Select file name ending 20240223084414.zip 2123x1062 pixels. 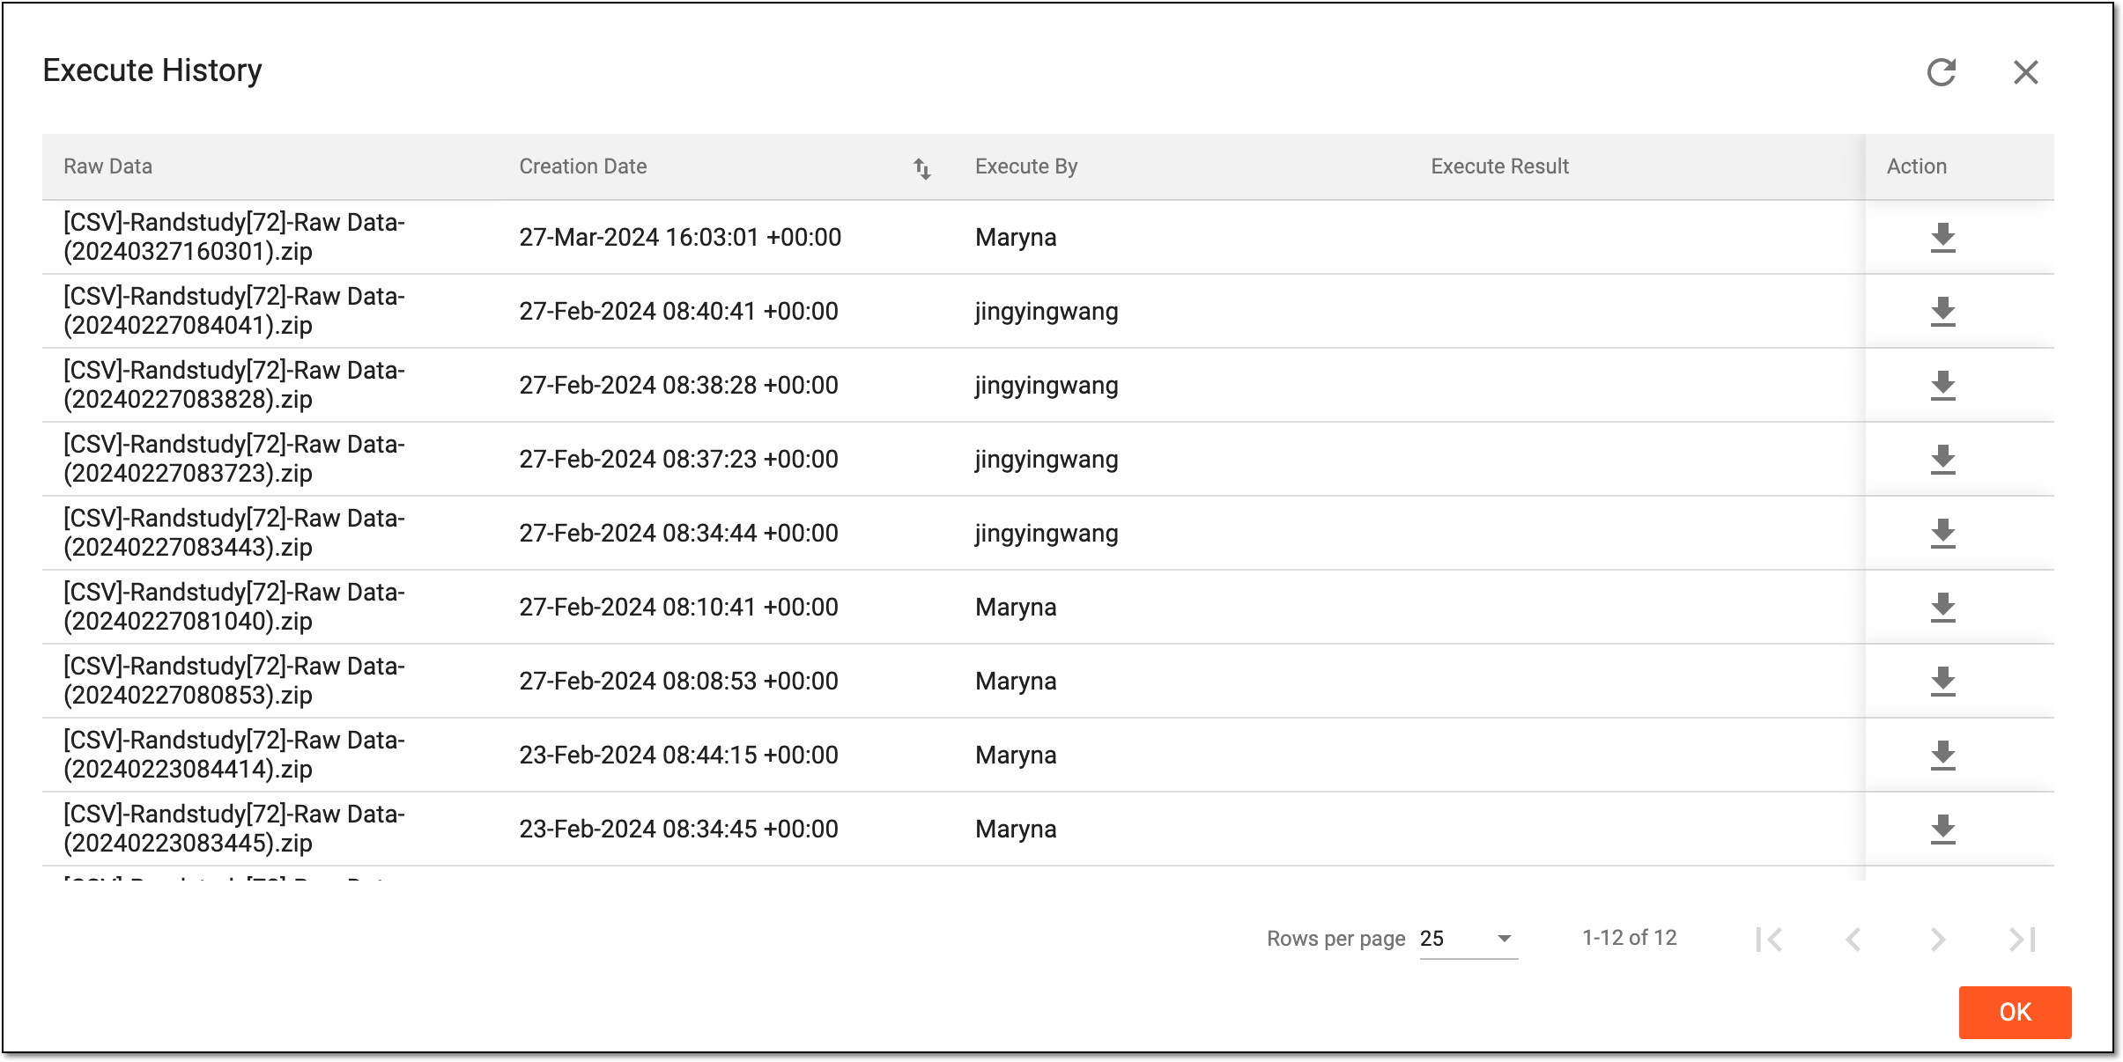[x=234, y=755]
